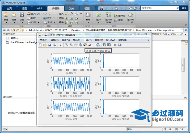Click the show plot tools icon

[120, 45]
